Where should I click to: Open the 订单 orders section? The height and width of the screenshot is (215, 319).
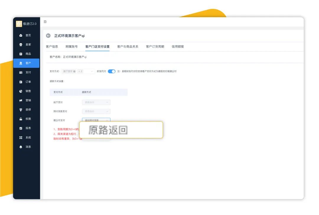tap(26, 82)
